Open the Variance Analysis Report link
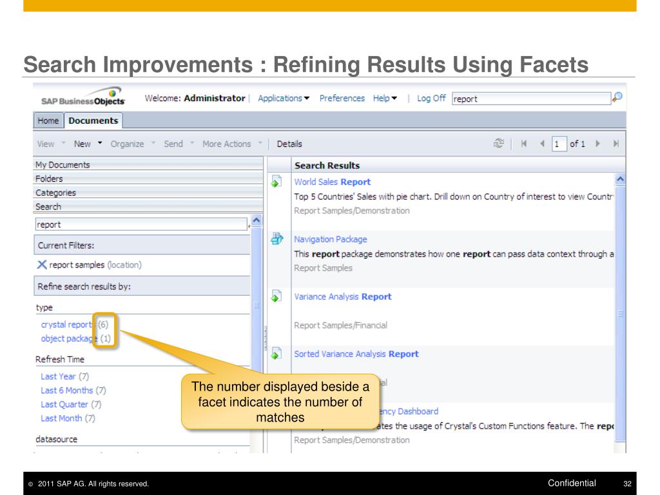This screenshot has width=660, height=495. [x=343, y=296]
